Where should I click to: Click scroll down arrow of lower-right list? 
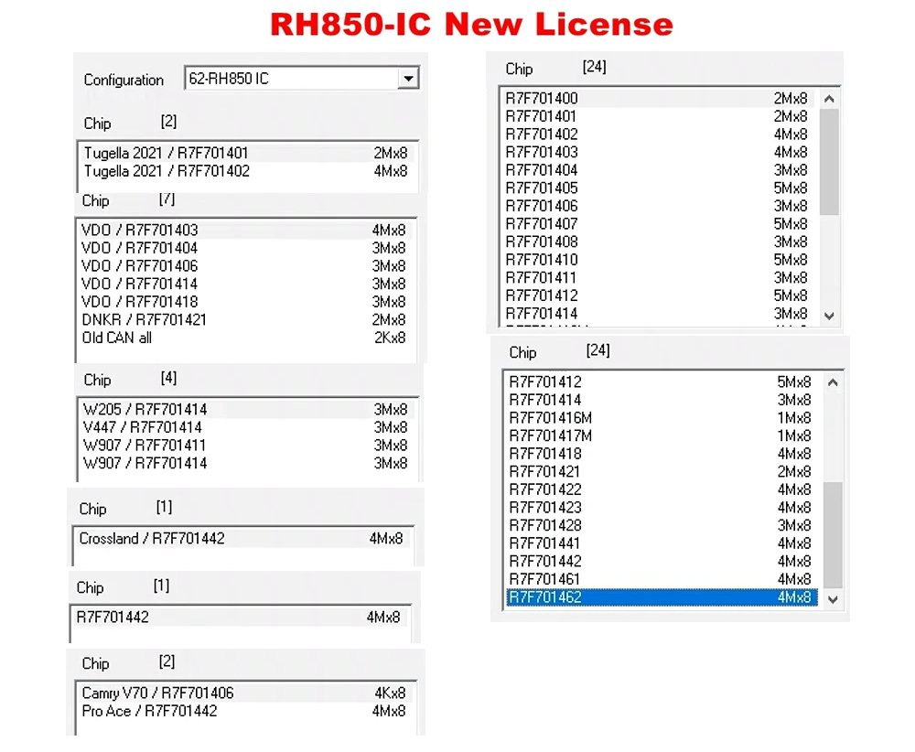coord(833,599)
